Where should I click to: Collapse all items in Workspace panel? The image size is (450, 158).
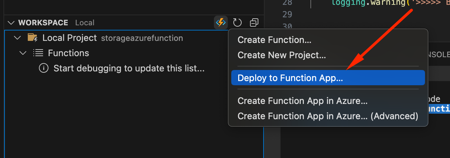pyautogui.click(x=254, y=23)
